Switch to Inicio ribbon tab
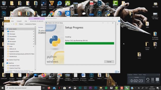This screenshot has height=90, width=161. click(x=12, y=21)
